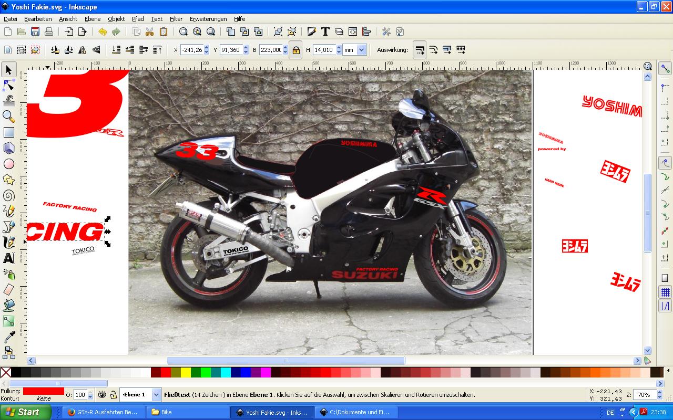The image size is (673, 420).
Task: Activate the Text tool in toolbox
Action: [x=8, y=258]
